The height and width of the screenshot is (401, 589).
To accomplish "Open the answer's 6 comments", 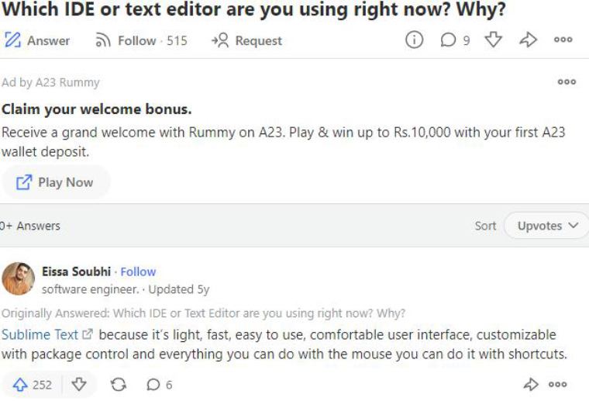I will pos(160,385).
